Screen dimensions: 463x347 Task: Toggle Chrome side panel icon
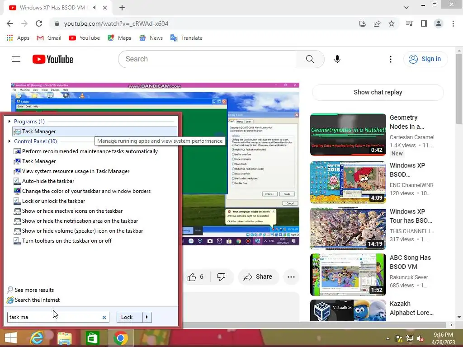pyautogui.click(x=424, y=23)
